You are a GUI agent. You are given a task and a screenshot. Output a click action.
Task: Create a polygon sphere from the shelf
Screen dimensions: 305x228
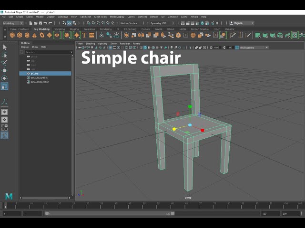12,35
